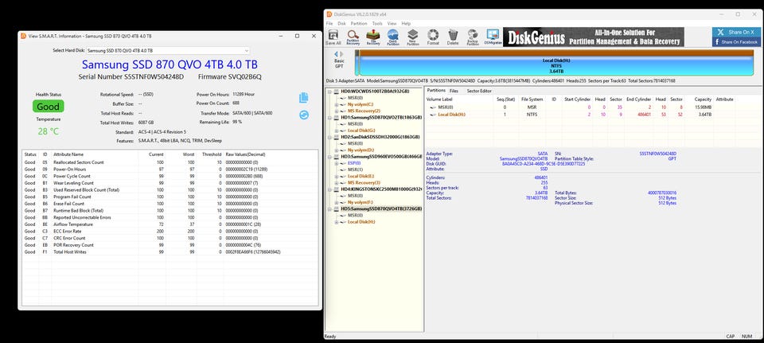Select Local Disk(E:) in tree
This screenshot has height=343, width=764.
(x=361, y=176)
